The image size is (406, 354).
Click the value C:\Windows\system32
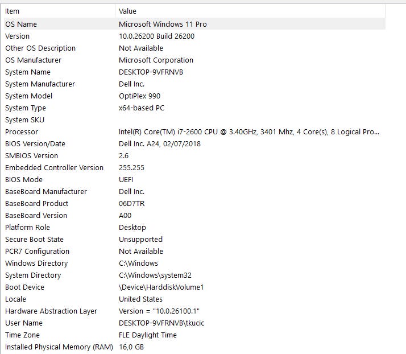click(155, 275)
